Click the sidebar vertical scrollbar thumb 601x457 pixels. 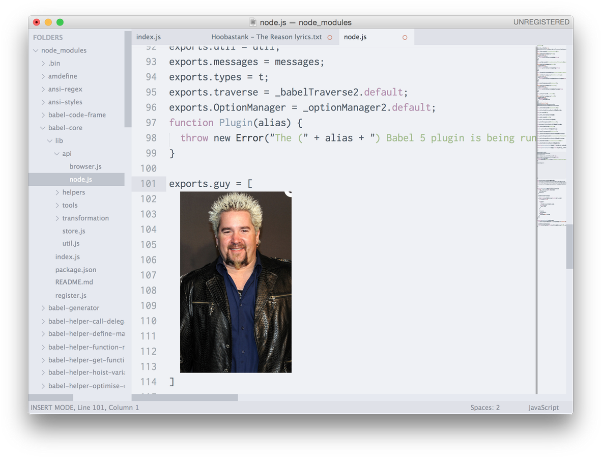(x=128, y=79)
